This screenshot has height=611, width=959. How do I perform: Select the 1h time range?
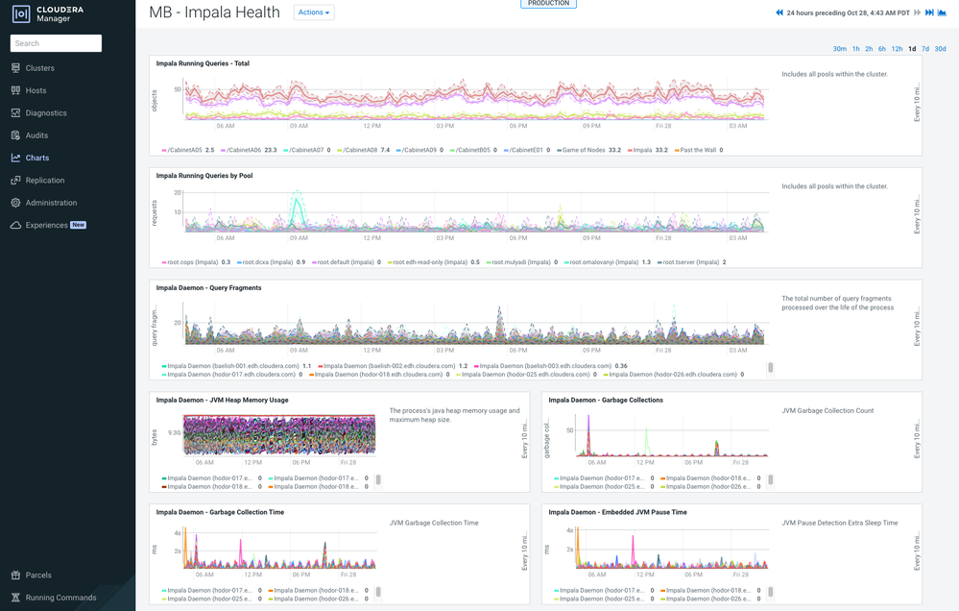(x=855, y=49)
